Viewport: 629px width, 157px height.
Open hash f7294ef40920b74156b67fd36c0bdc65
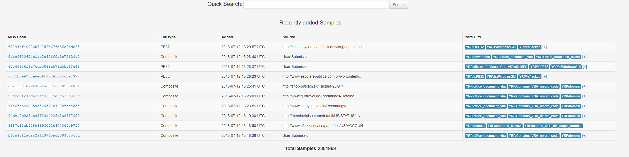click(44, 47)
